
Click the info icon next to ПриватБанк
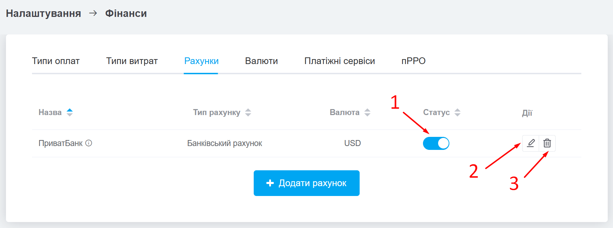coord(89,143)
